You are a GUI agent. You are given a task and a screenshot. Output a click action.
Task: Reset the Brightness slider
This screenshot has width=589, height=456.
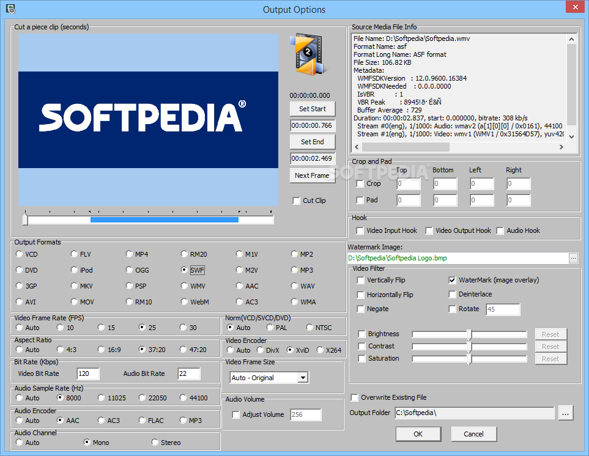[550, 334]
